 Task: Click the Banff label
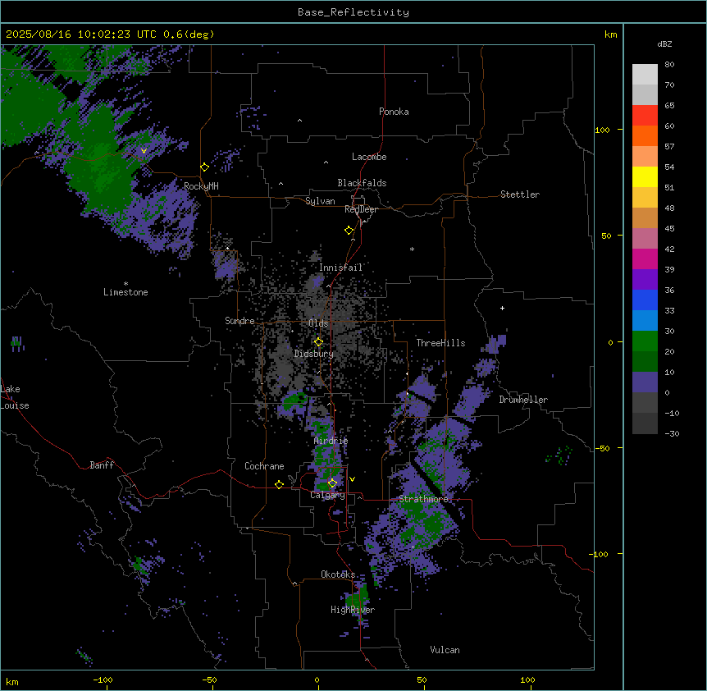coord(102,465)
